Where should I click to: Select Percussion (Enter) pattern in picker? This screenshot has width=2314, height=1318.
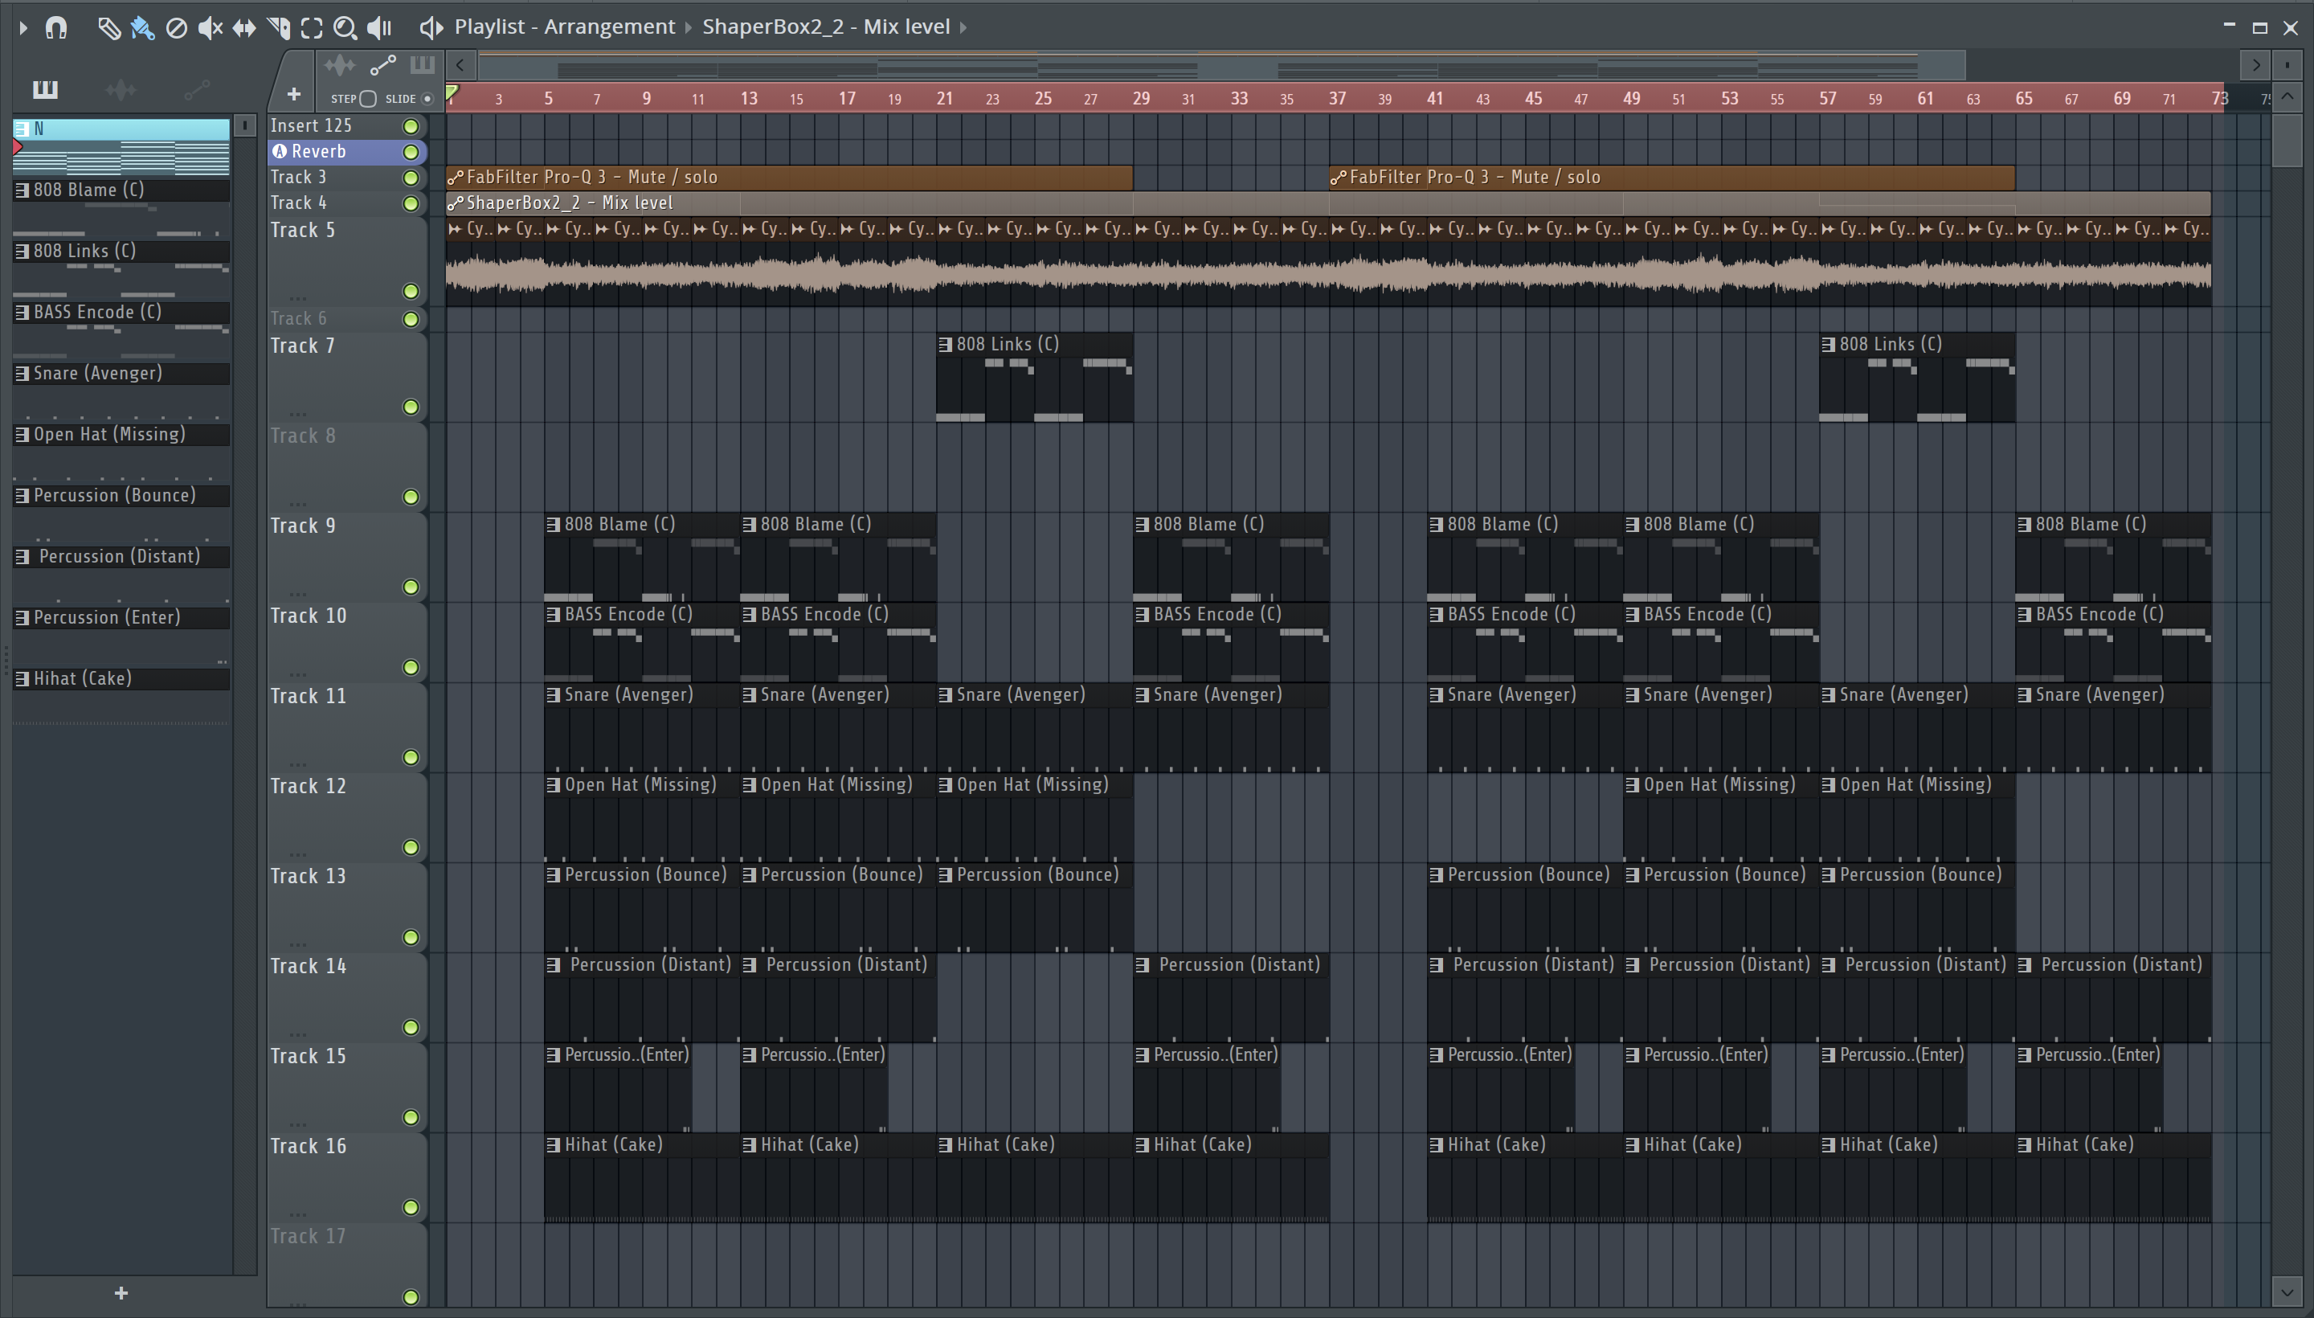point(121,617)
